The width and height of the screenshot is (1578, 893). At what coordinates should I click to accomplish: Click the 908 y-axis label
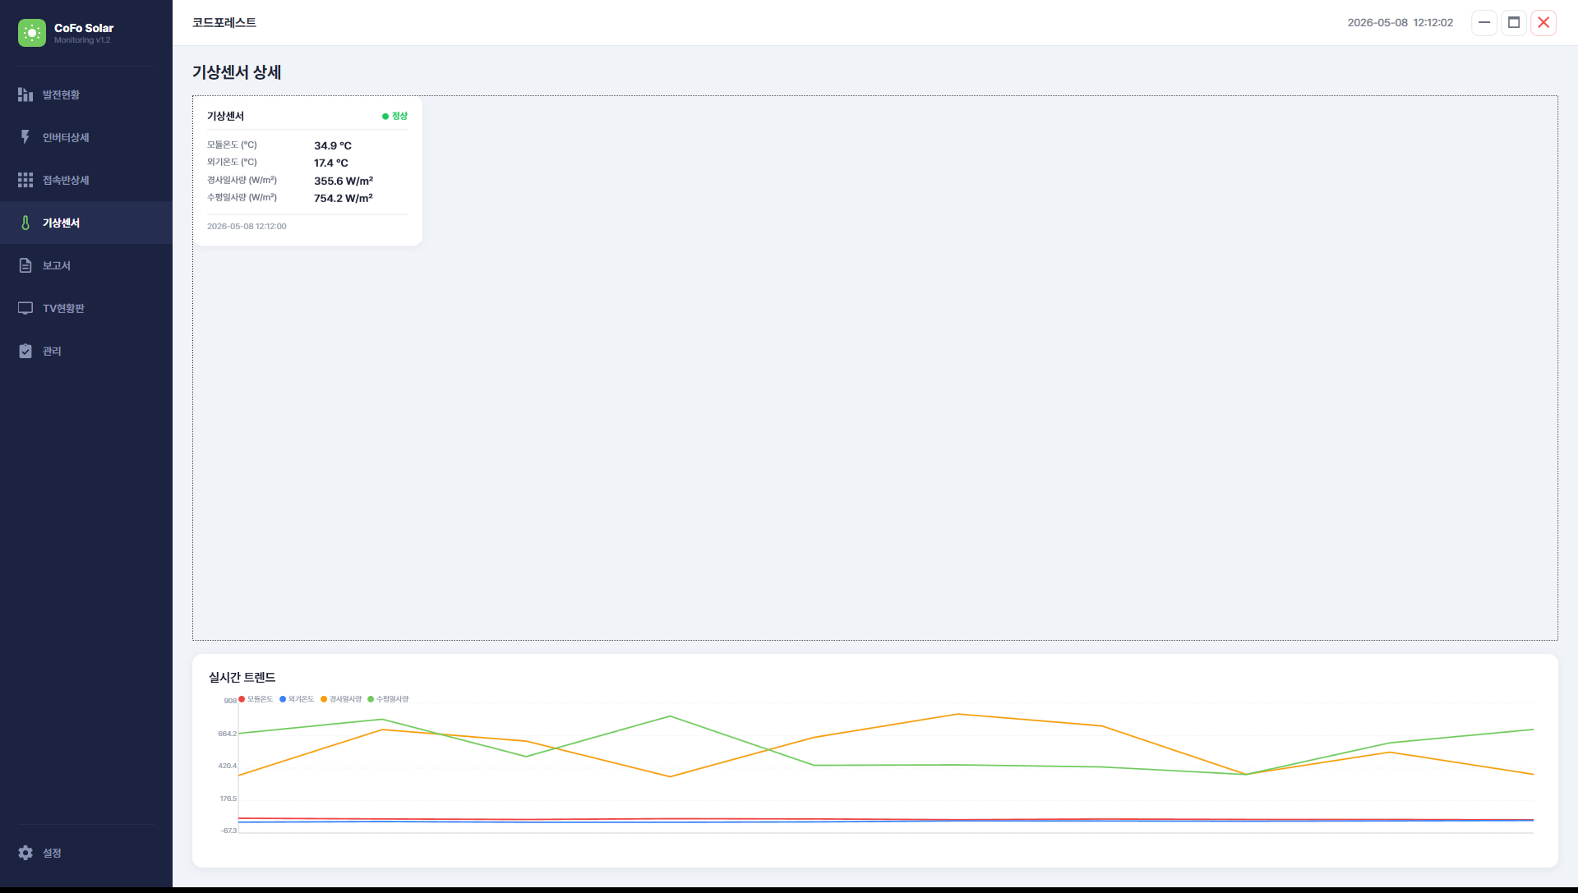point(230,701)
